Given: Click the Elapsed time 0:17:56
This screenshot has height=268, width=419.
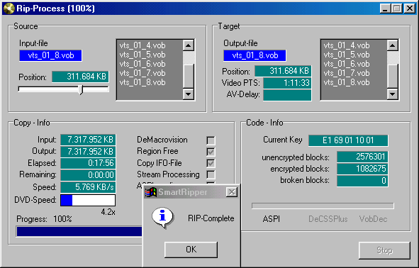Looking at the screenshot, I should [x=88, y=163].
